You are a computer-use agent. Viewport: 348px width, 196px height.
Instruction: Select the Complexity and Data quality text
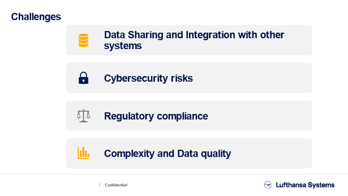coord(168,154)
